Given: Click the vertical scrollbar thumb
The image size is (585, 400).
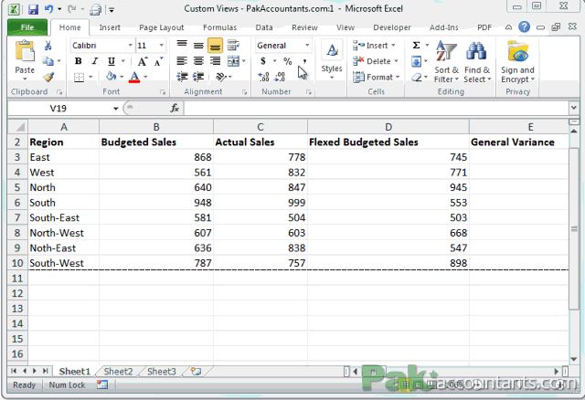Looking at the screenshot, I should tap(574, 228).
